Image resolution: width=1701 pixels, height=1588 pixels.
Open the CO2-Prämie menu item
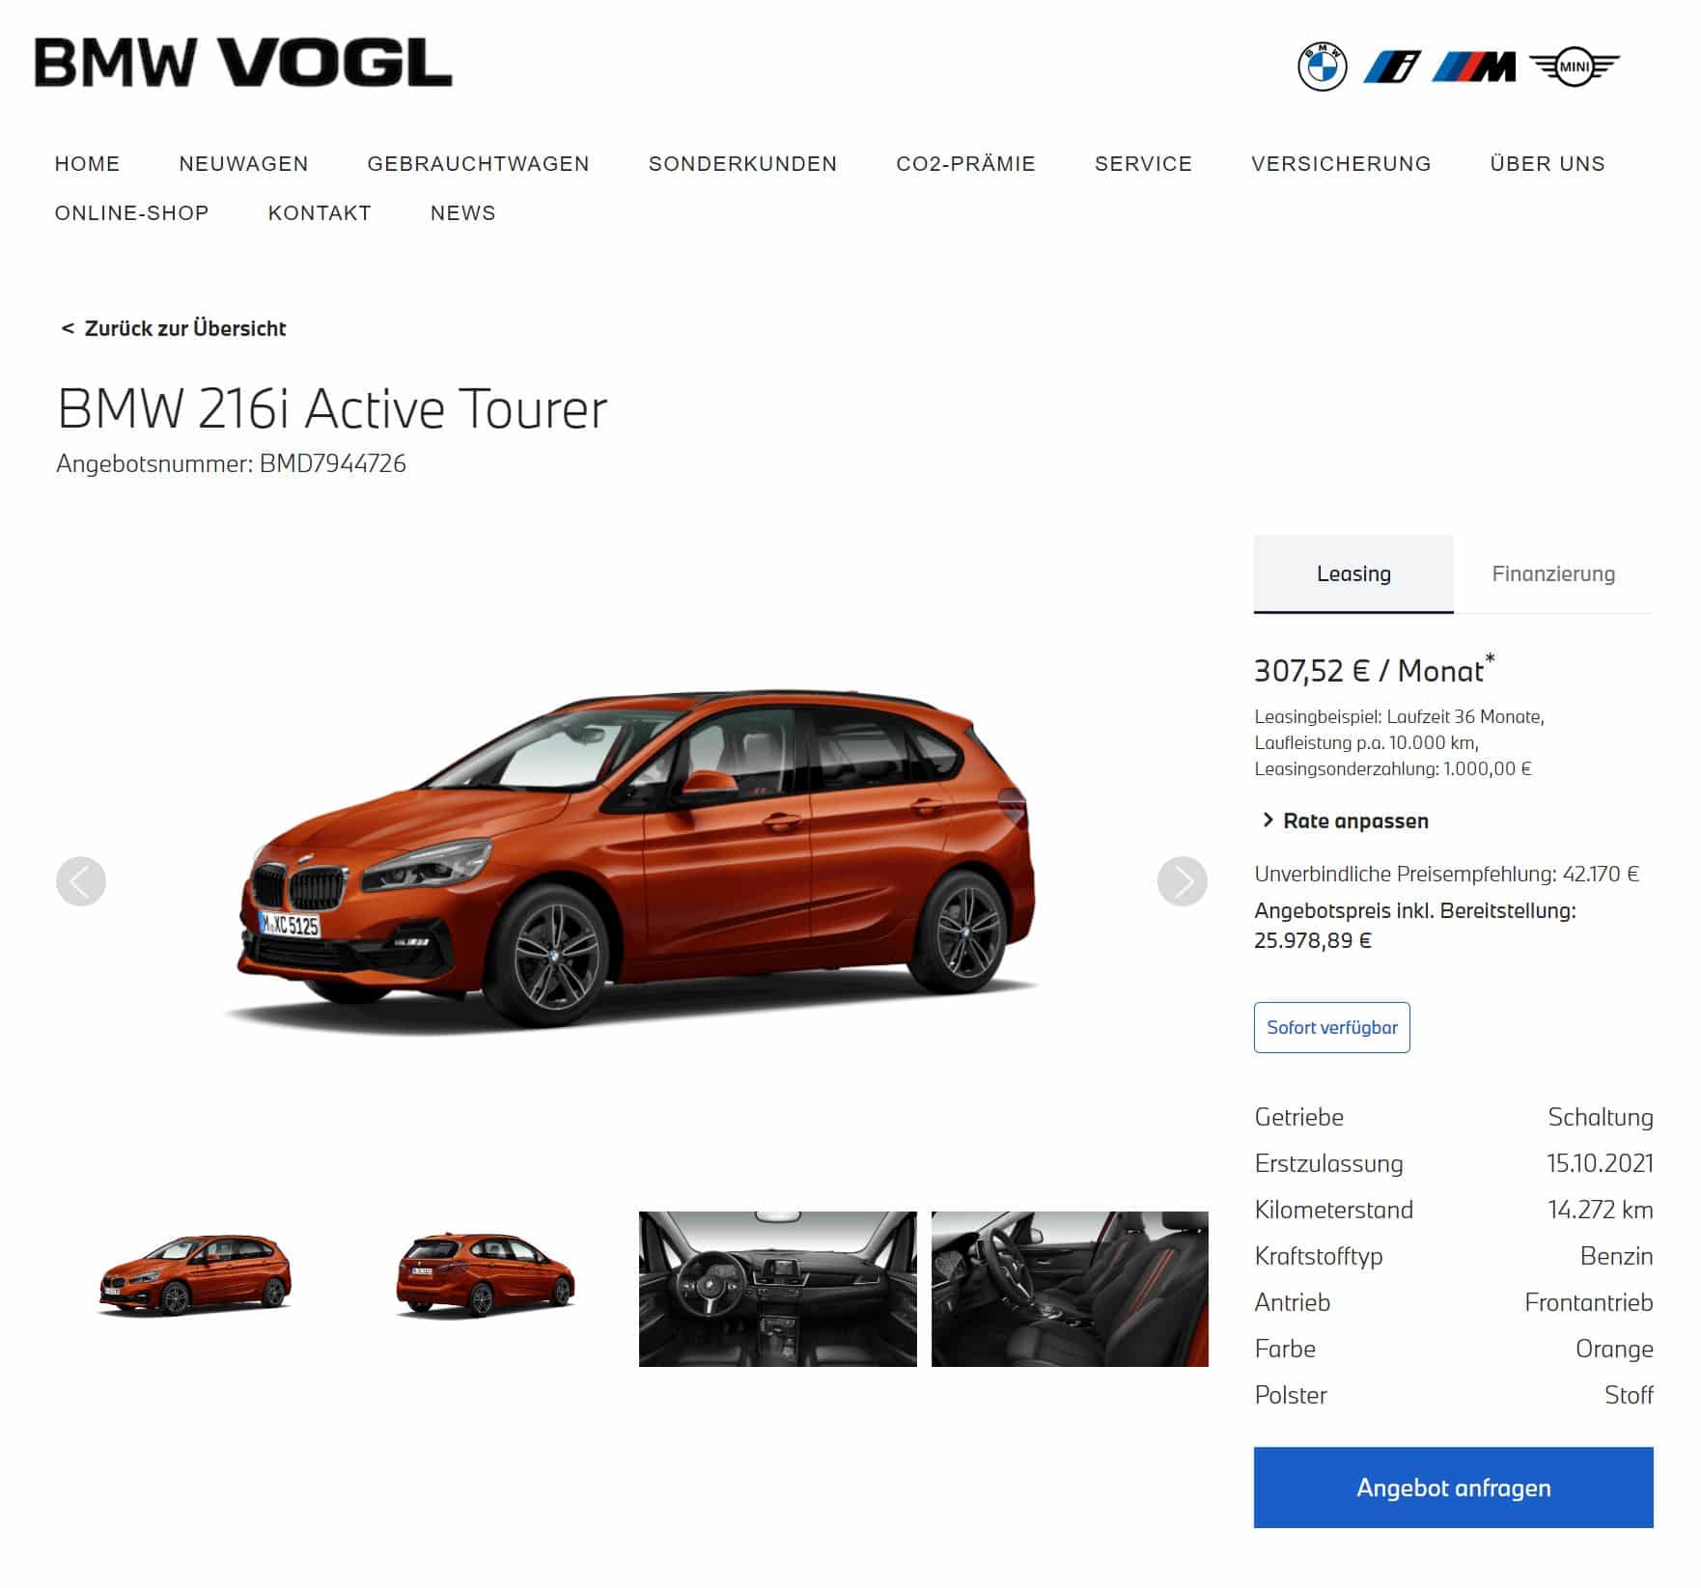[965, 164]
